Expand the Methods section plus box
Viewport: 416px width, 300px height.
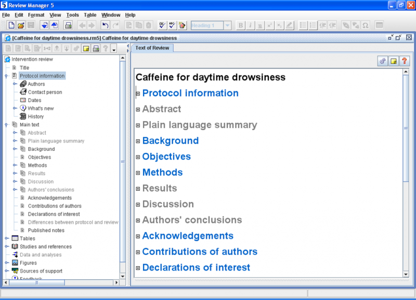(x=138, y=173)
